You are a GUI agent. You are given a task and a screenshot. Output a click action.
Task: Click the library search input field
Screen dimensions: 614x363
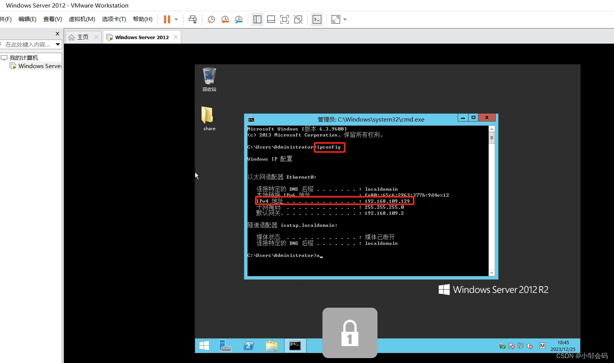click(x=28, y=44)
